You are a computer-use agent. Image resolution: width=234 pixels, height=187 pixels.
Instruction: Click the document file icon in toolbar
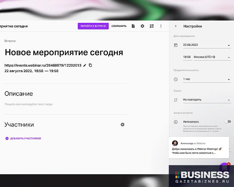(x=133, y=26)
